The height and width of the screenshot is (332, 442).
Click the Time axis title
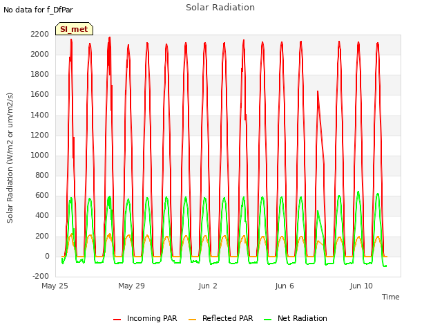[x=391, y=297]
